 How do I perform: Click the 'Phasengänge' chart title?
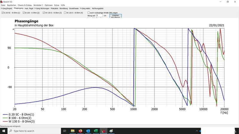pos(27,21)
